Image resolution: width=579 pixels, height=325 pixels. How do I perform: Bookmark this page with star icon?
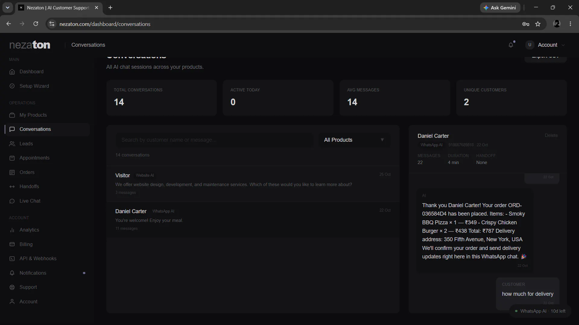click(x=538, y=24)
